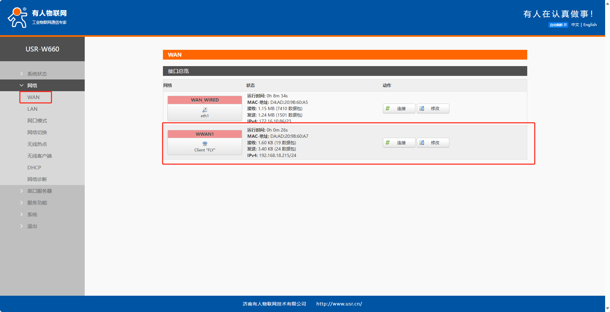Screen dimensions: 610x312
Task: Click the 济南有人物联网技术有限公司 footer text
Action: point(274,304)
